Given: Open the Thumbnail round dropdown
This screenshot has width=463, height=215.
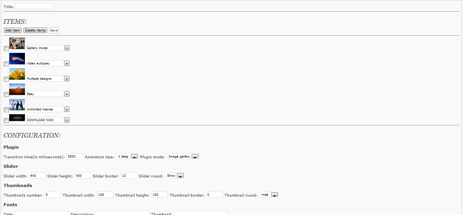Looking at the screenshot, I should (x=269, y=195).
